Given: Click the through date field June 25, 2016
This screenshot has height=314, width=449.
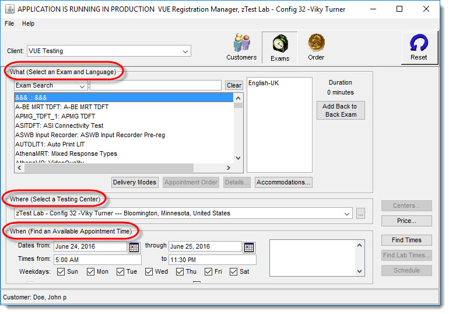Looking at the screenshot, I should coord(205,247).
